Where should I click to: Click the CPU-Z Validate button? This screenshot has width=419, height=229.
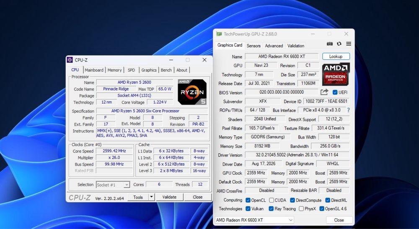click(x=169, y=197)
